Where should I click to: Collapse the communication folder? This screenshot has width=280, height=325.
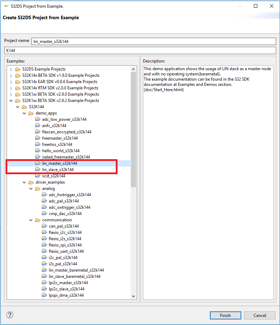click(31, 220)
